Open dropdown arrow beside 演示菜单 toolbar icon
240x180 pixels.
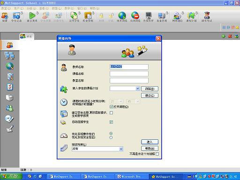pos(37,13)
